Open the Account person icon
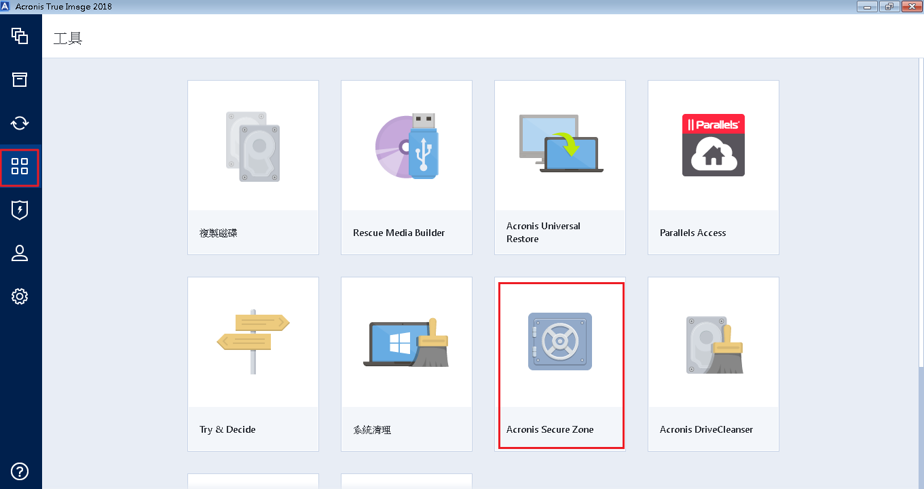 (20, 253)
